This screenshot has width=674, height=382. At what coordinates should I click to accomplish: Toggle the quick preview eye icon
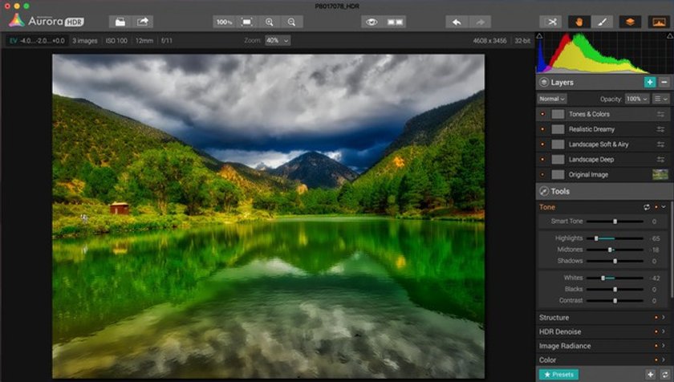(x=372, y=22)
